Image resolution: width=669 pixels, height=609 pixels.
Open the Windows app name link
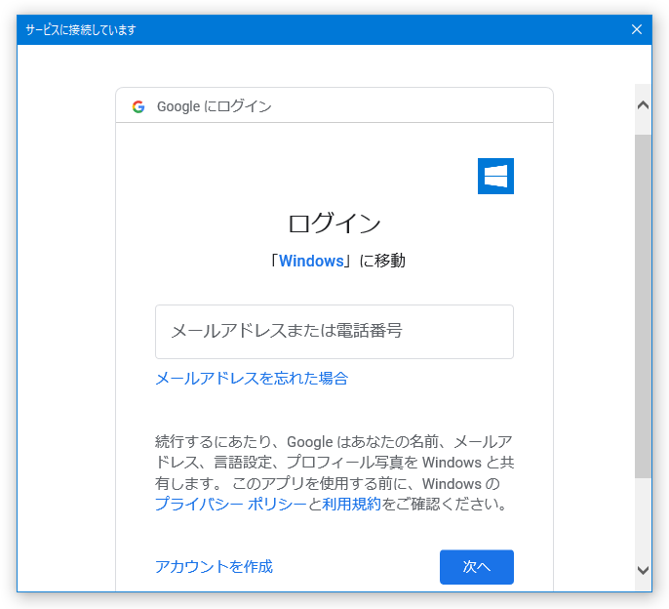pyautogui.click(x=311, y=261)
